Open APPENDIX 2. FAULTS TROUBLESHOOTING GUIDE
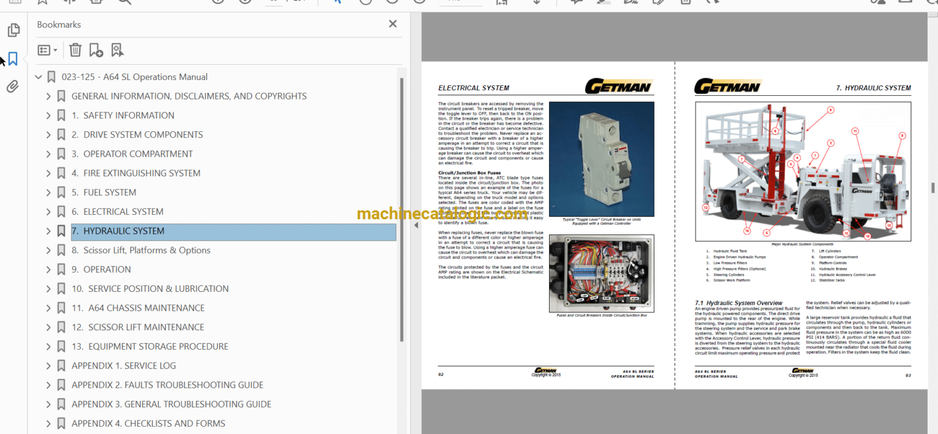 (167, 385)
